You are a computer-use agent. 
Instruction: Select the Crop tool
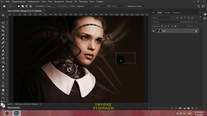(3, 31)
